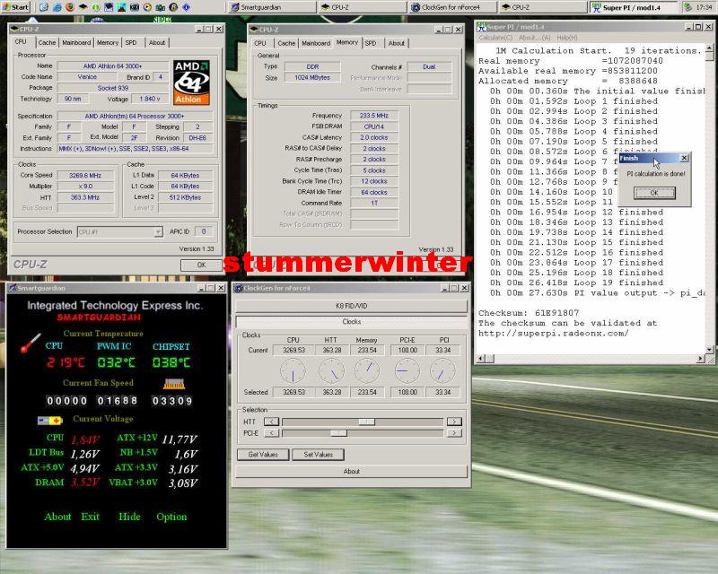The width and height of the screenshot is (718, 574).
Task: Open Mainboard tab in left CPU-Z window
Action: point(76,42)
